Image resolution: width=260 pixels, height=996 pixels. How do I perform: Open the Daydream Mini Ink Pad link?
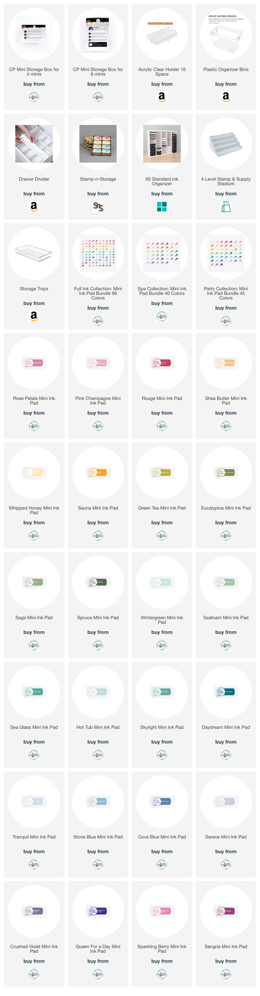point(226,727)
